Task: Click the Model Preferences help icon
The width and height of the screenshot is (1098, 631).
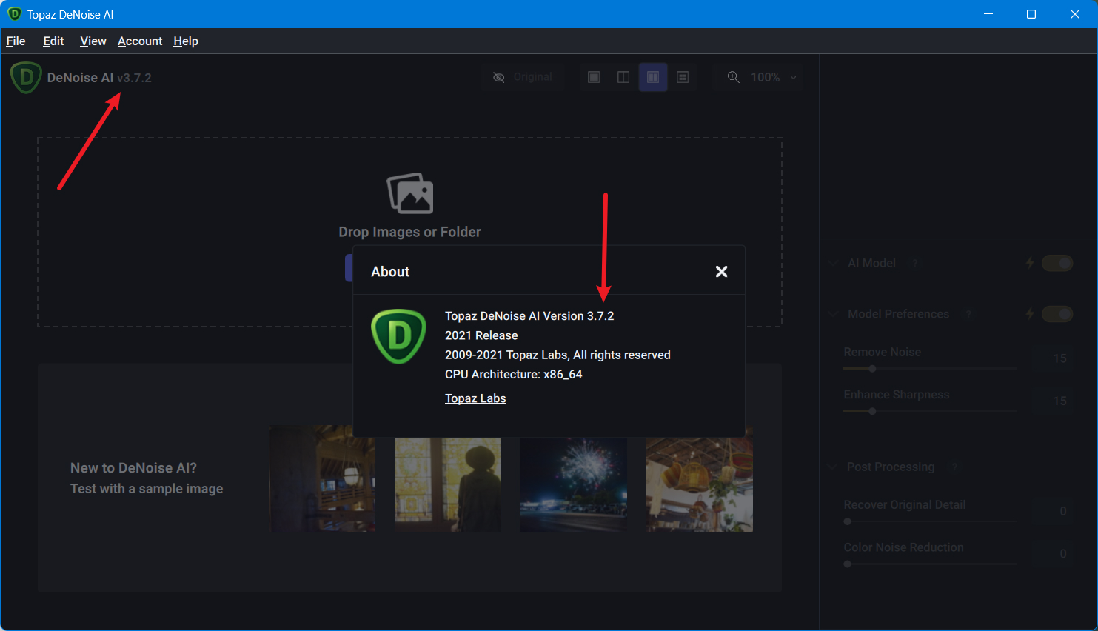Action: 968,314
